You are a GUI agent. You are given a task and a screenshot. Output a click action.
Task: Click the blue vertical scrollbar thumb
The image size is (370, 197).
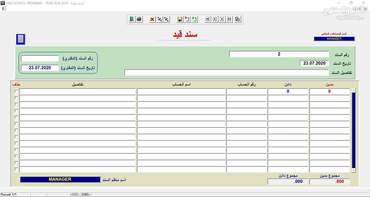coord(354,130)
